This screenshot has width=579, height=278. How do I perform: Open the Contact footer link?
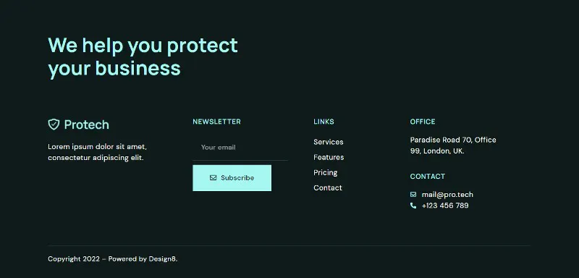tap(328, 188)
